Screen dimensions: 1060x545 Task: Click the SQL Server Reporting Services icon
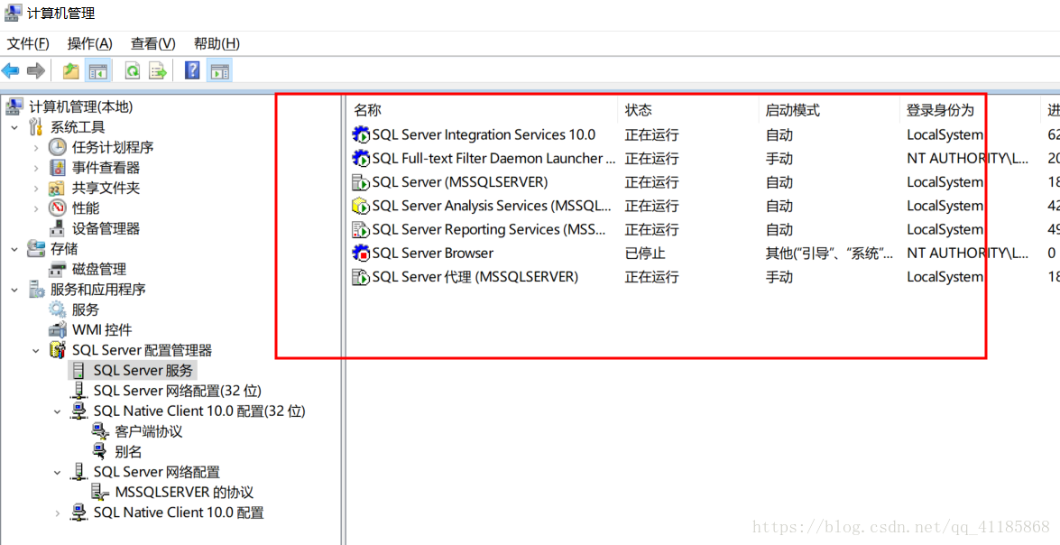coord(361,229)
